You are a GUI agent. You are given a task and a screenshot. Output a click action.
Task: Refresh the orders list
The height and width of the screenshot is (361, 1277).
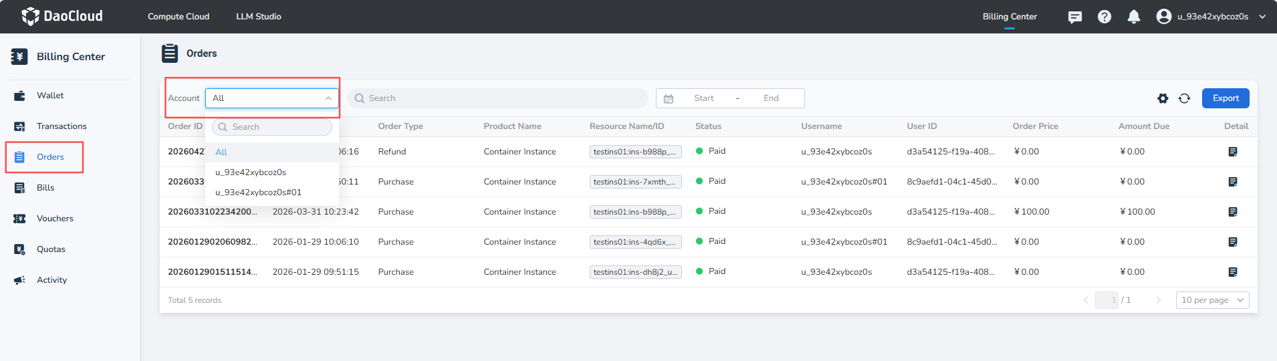click(x=1184, y=98)
